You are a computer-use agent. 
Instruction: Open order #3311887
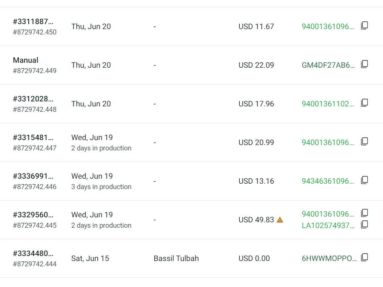click(33, 21)
